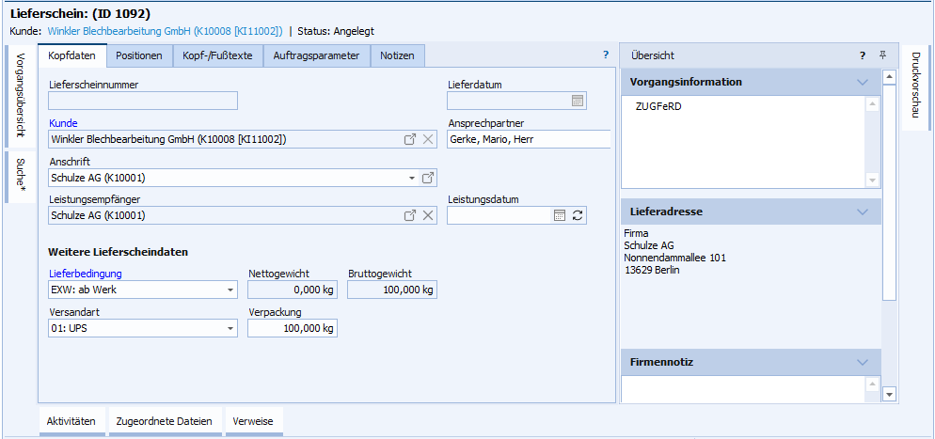Switch to the Positionen tab
The image size is (935, 439).
[138, 55]
